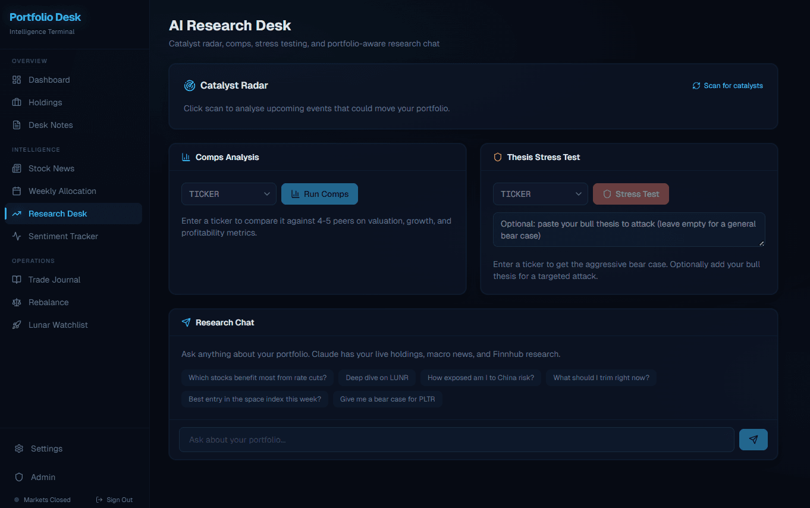Click the Sign Out arrow icon
The width and height of the screenshot is (810, 508).
click(x=99, y=500)
